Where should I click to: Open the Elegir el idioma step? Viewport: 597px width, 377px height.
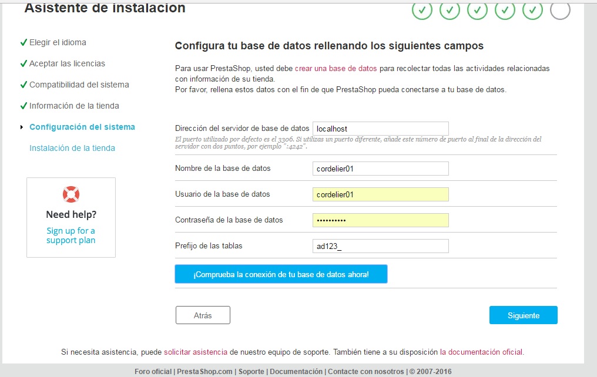coord(58,42)
